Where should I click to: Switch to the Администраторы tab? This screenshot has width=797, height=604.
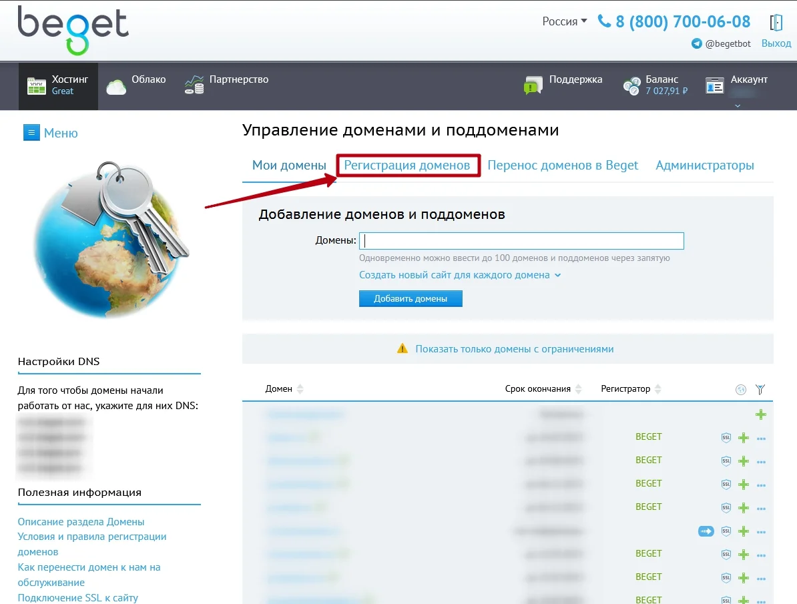(704, 166)
